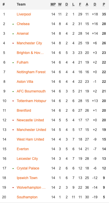Open the Brighton & Hove team link

point(30,53)
